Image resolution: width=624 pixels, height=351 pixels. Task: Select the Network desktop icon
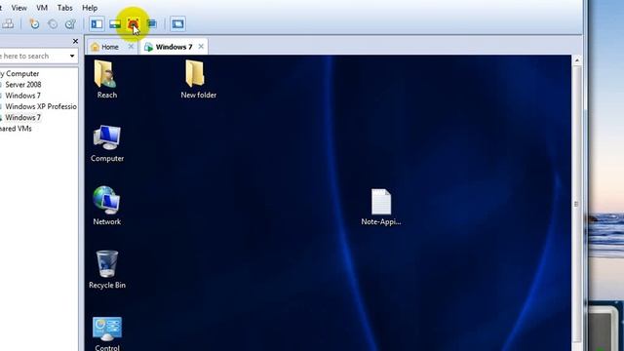106,206
